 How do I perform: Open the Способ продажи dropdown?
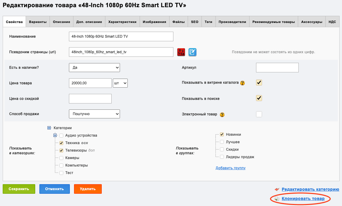(94, 114)
